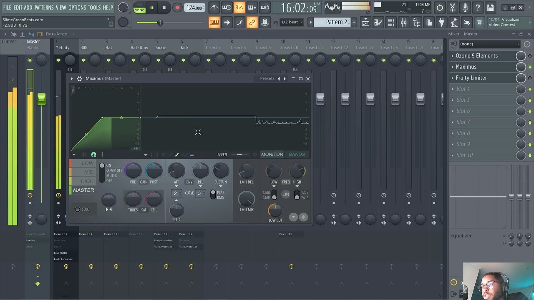534x300 pixels.
Task: Click the microphone one-click recording icon
Action: [x=465, y=7]
